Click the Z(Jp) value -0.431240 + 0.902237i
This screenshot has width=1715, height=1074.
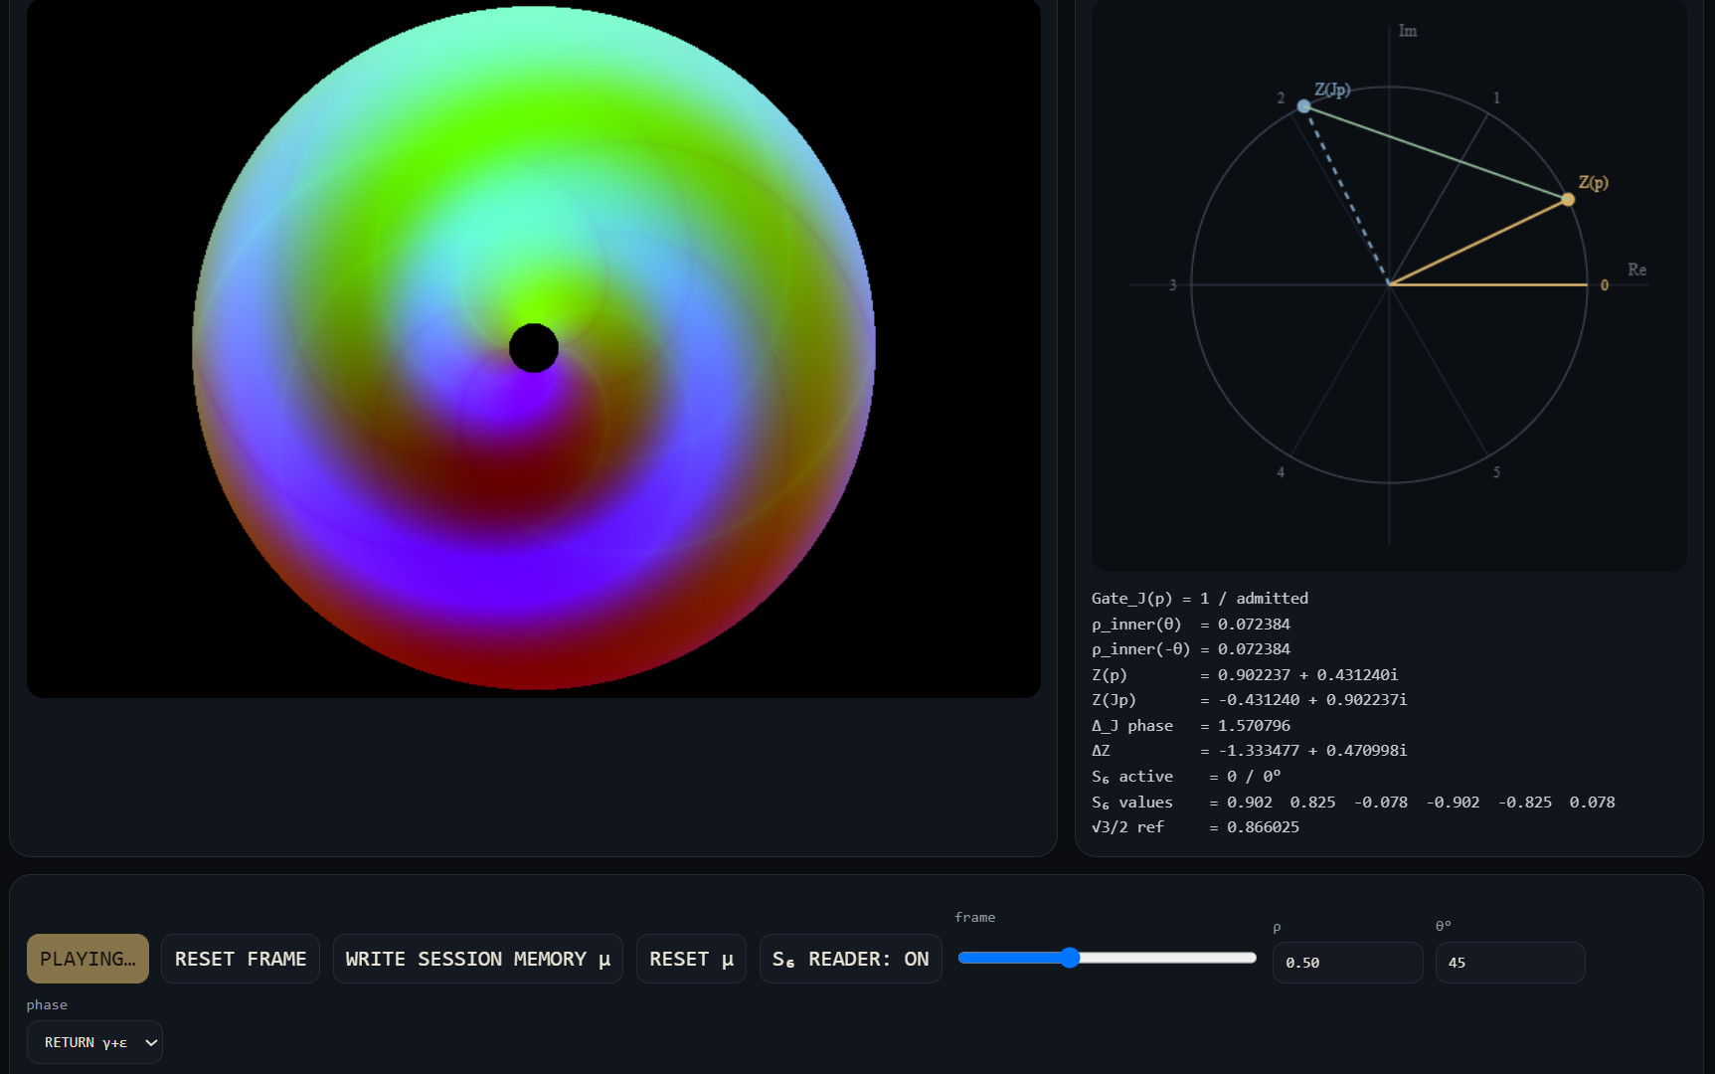coord(1313,699)
